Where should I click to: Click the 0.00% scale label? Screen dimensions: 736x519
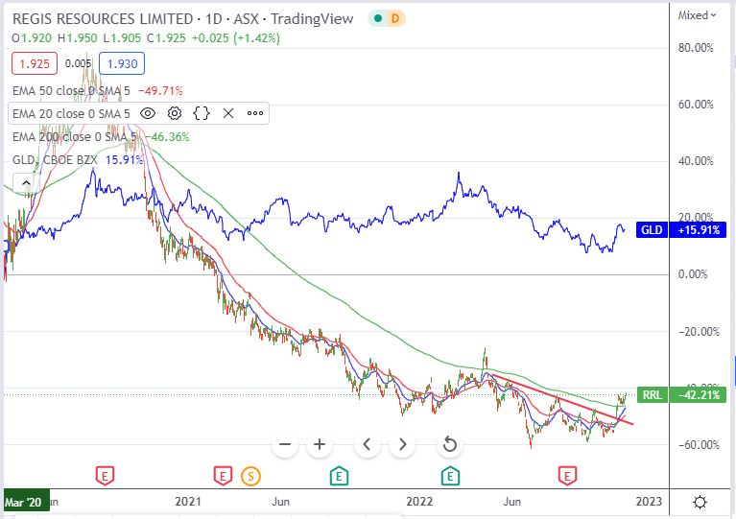(x=693, y=274)
